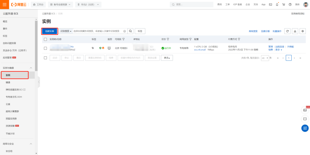Click the 远程连接 link
This screenshot has width=310, height=155.
280,47
